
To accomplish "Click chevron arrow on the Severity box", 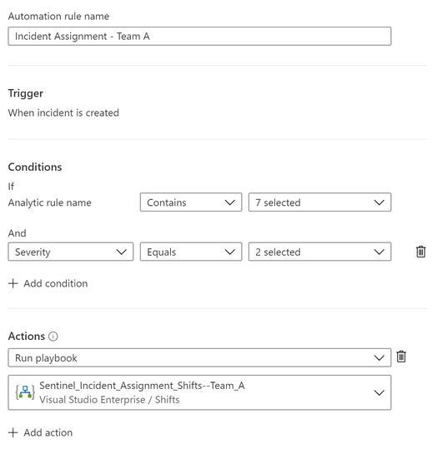I will point(121,252).
